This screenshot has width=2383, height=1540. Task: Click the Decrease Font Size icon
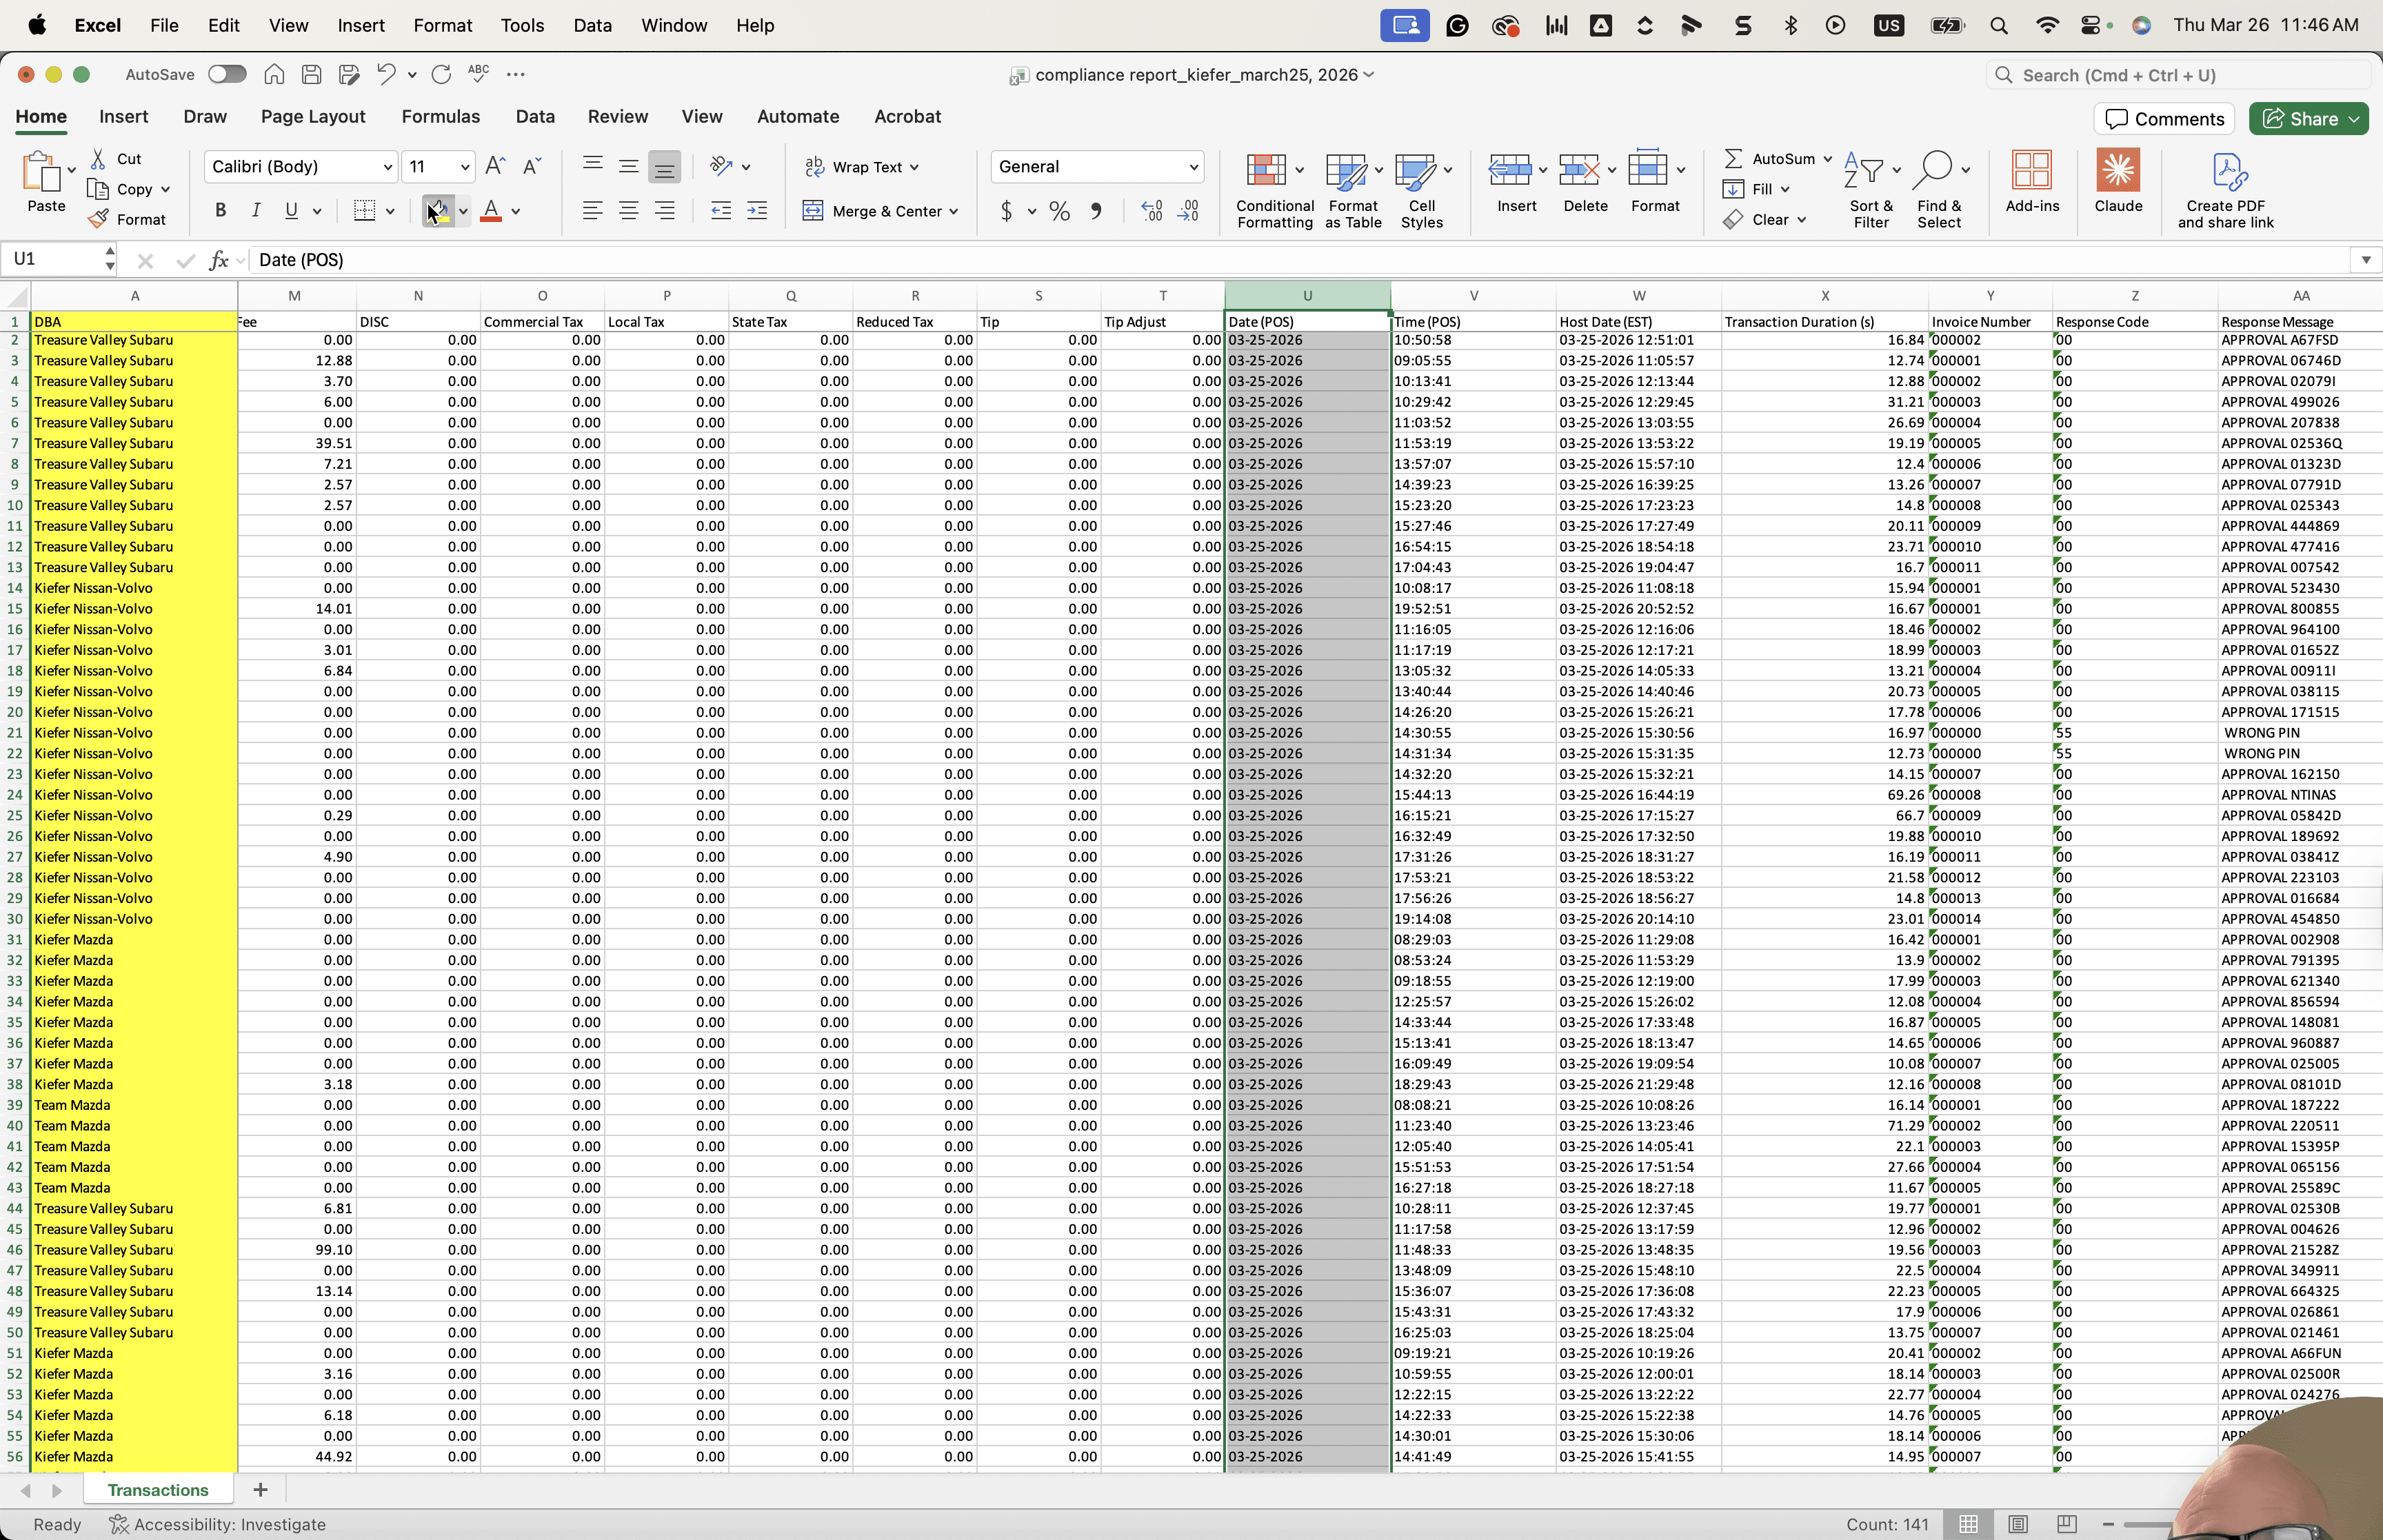click(532, 166)
